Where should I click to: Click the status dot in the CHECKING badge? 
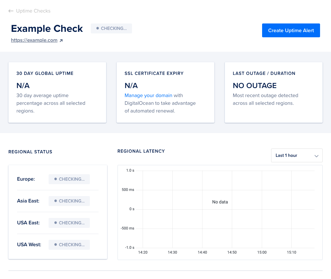97,28
